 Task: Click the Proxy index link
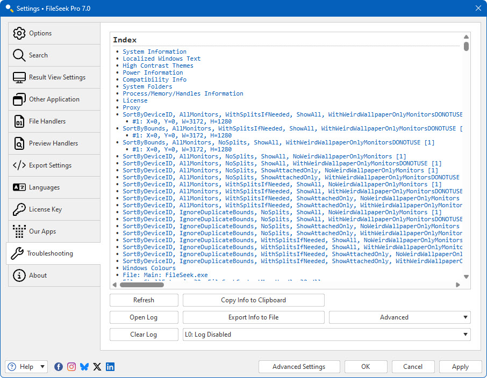tap(131, 108)
